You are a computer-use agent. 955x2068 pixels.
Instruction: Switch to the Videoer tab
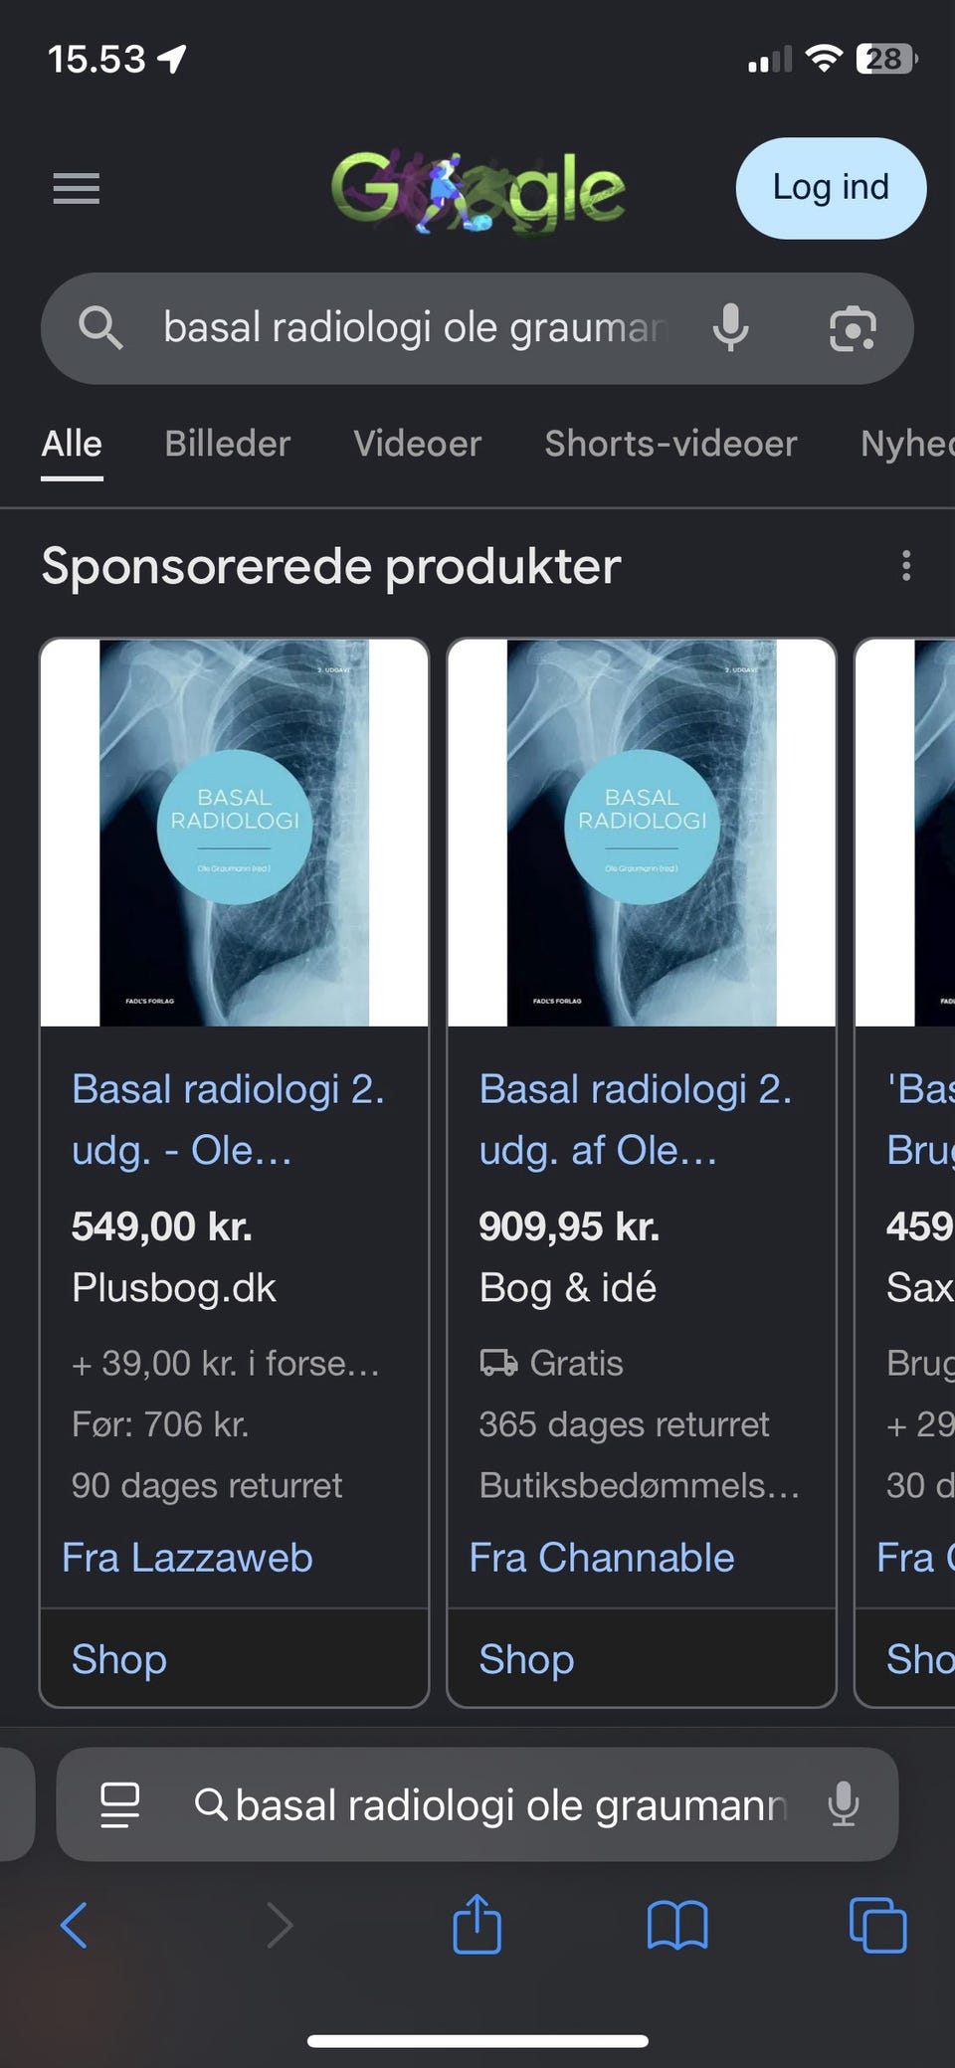417,444
